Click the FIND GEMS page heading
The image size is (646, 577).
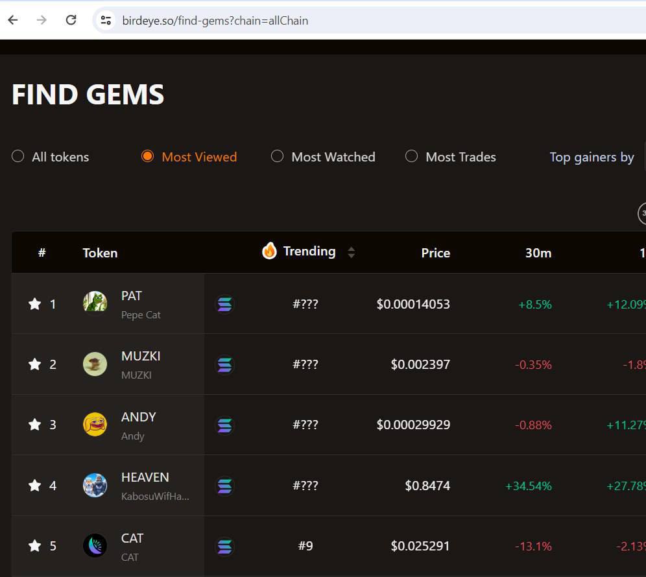click(88, 94)
